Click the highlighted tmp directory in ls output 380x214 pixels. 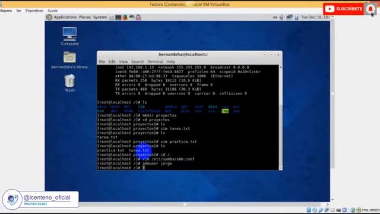(x=225, y=111)
